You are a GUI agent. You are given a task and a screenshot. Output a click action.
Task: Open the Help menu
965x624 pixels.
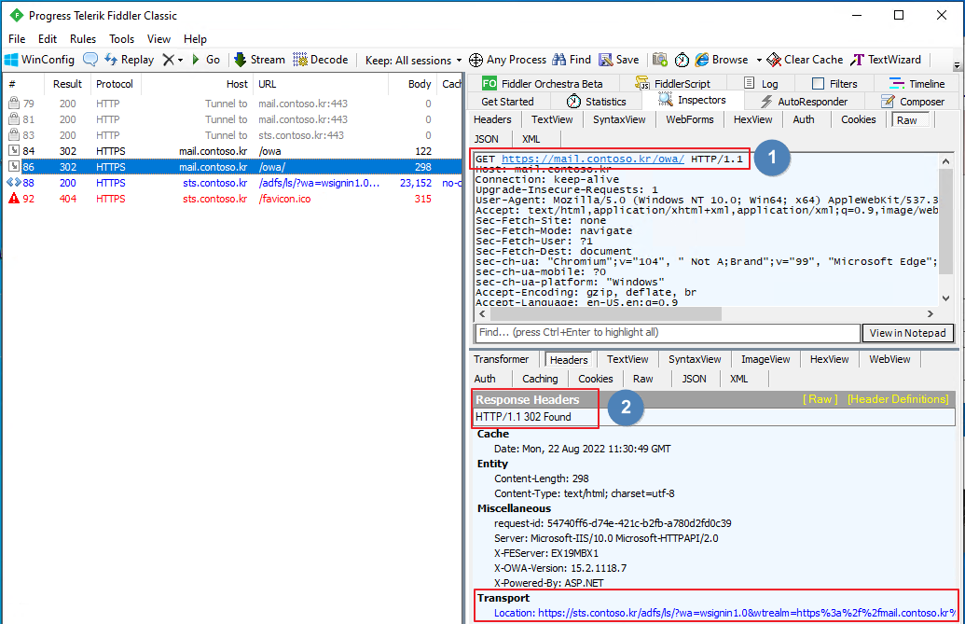pyautogui.click(x=195, y=39)
